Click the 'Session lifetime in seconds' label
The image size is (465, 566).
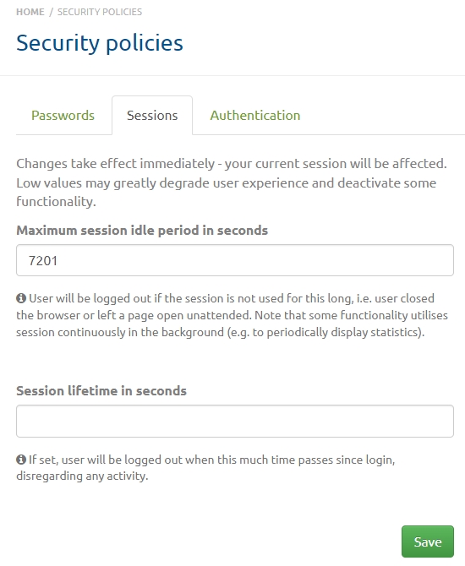pyautogui.click(x=101, y=391)
